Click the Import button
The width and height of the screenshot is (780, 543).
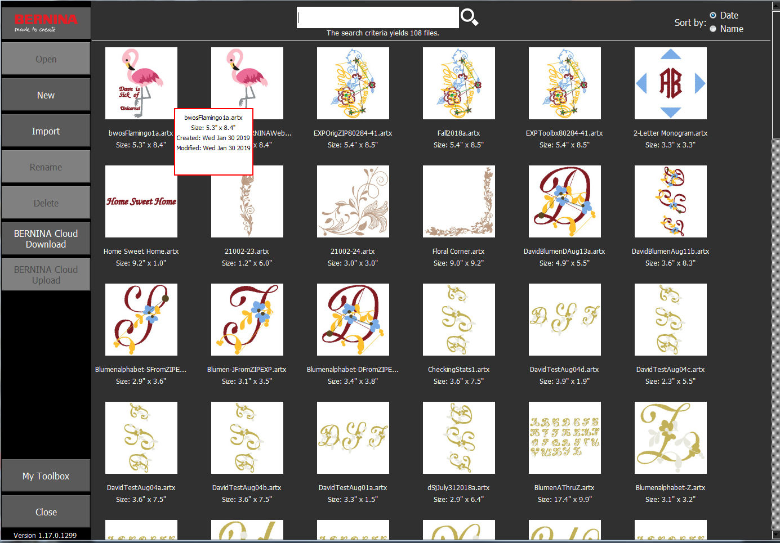coord(46,131)
